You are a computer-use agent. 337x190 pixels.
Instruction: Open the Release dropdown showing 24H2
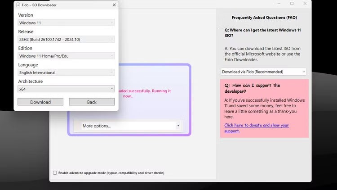click(66, 40)
